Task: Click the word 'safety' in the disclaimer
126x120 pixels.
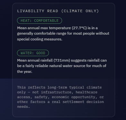Action: [x=42, y=97]
